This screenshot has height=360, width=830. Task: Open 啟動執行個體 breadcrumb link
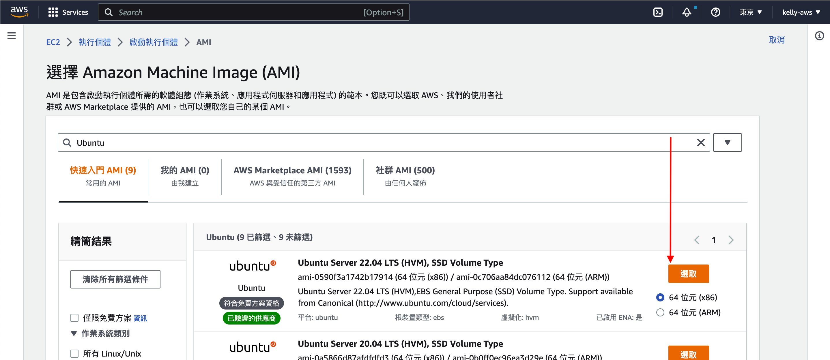[153, 42]
